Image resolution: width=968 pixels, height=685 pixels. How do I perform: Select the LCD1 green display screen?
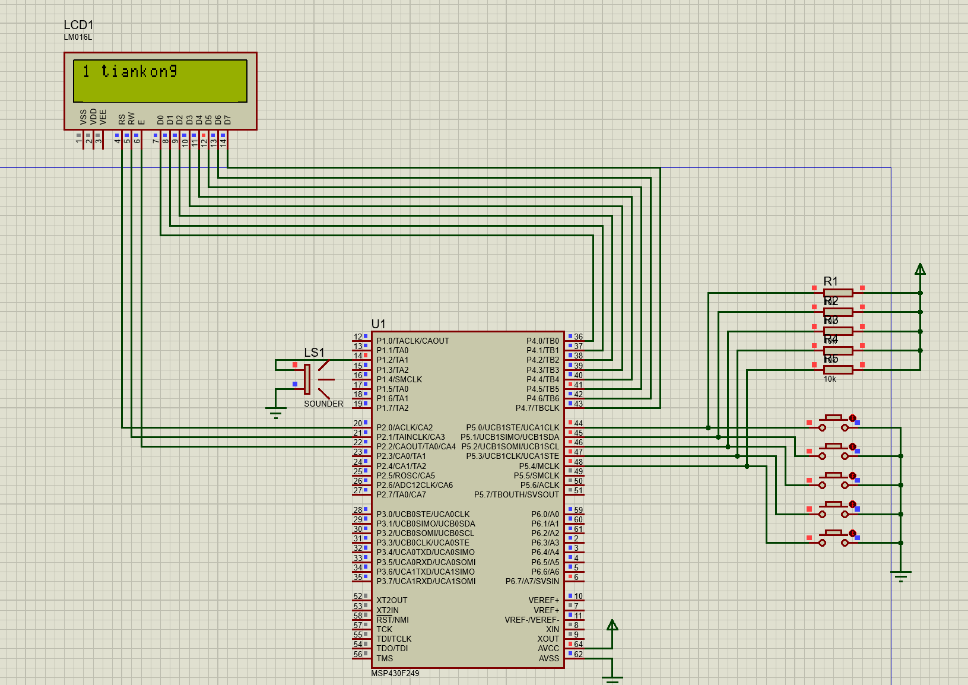click(160, 81)
